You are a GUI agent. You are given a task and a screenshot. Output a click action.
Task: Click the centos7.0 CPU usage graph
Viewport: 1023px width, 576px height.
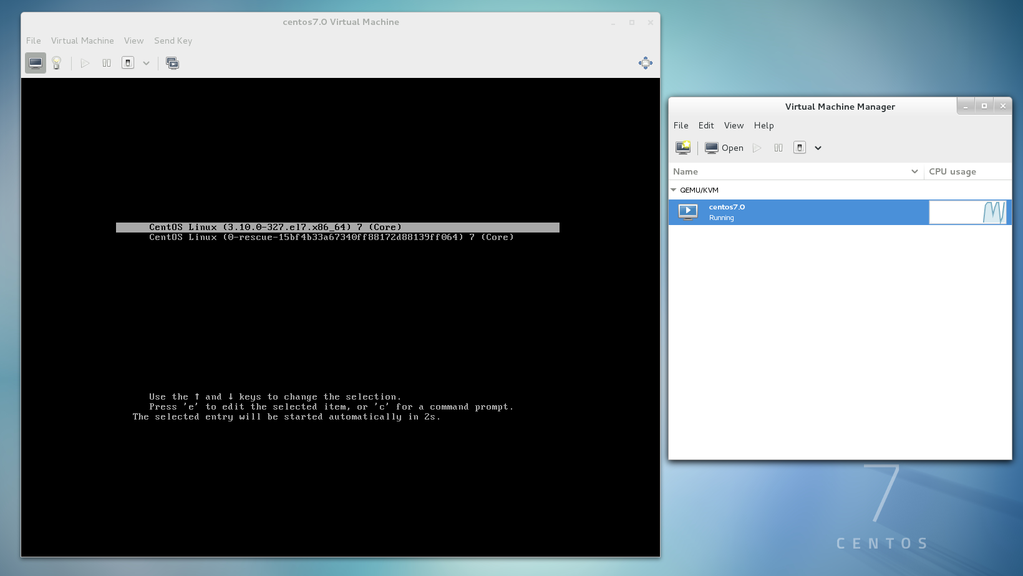(968, 213)
